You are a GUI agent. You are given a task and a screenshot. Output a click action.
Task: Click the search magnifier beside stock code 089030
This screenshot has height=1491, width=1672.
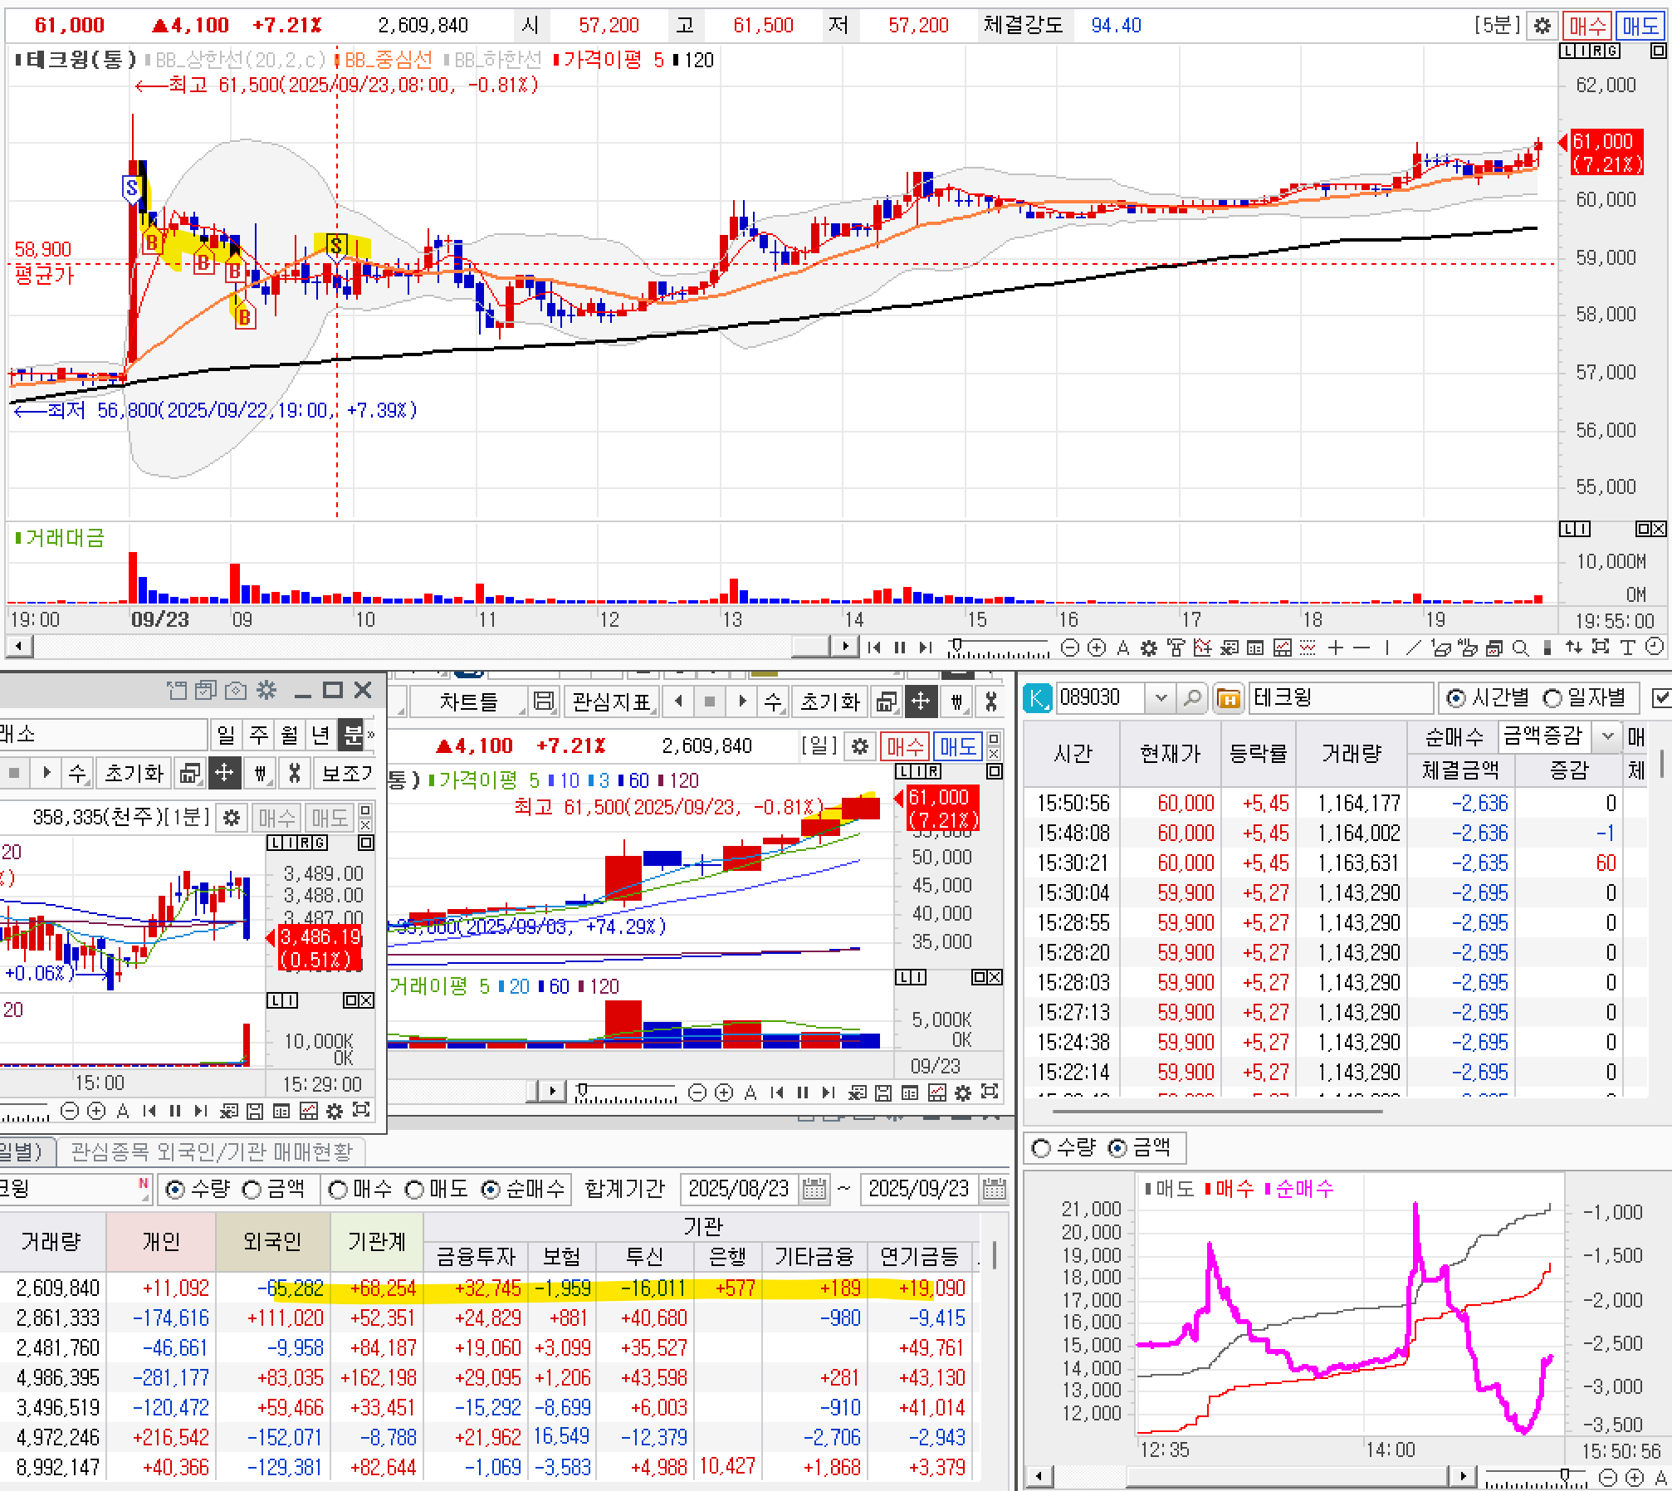1192,698
